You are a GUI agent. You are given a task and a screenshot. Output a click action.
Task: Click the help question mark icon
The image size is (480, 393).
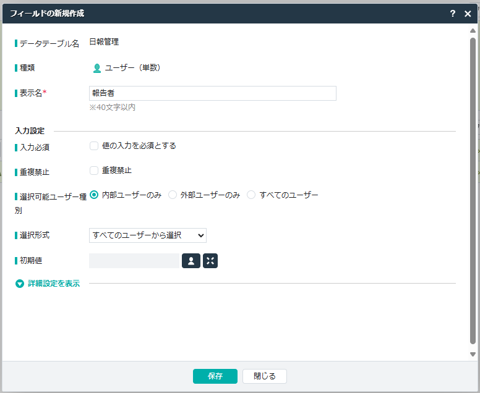453,14
